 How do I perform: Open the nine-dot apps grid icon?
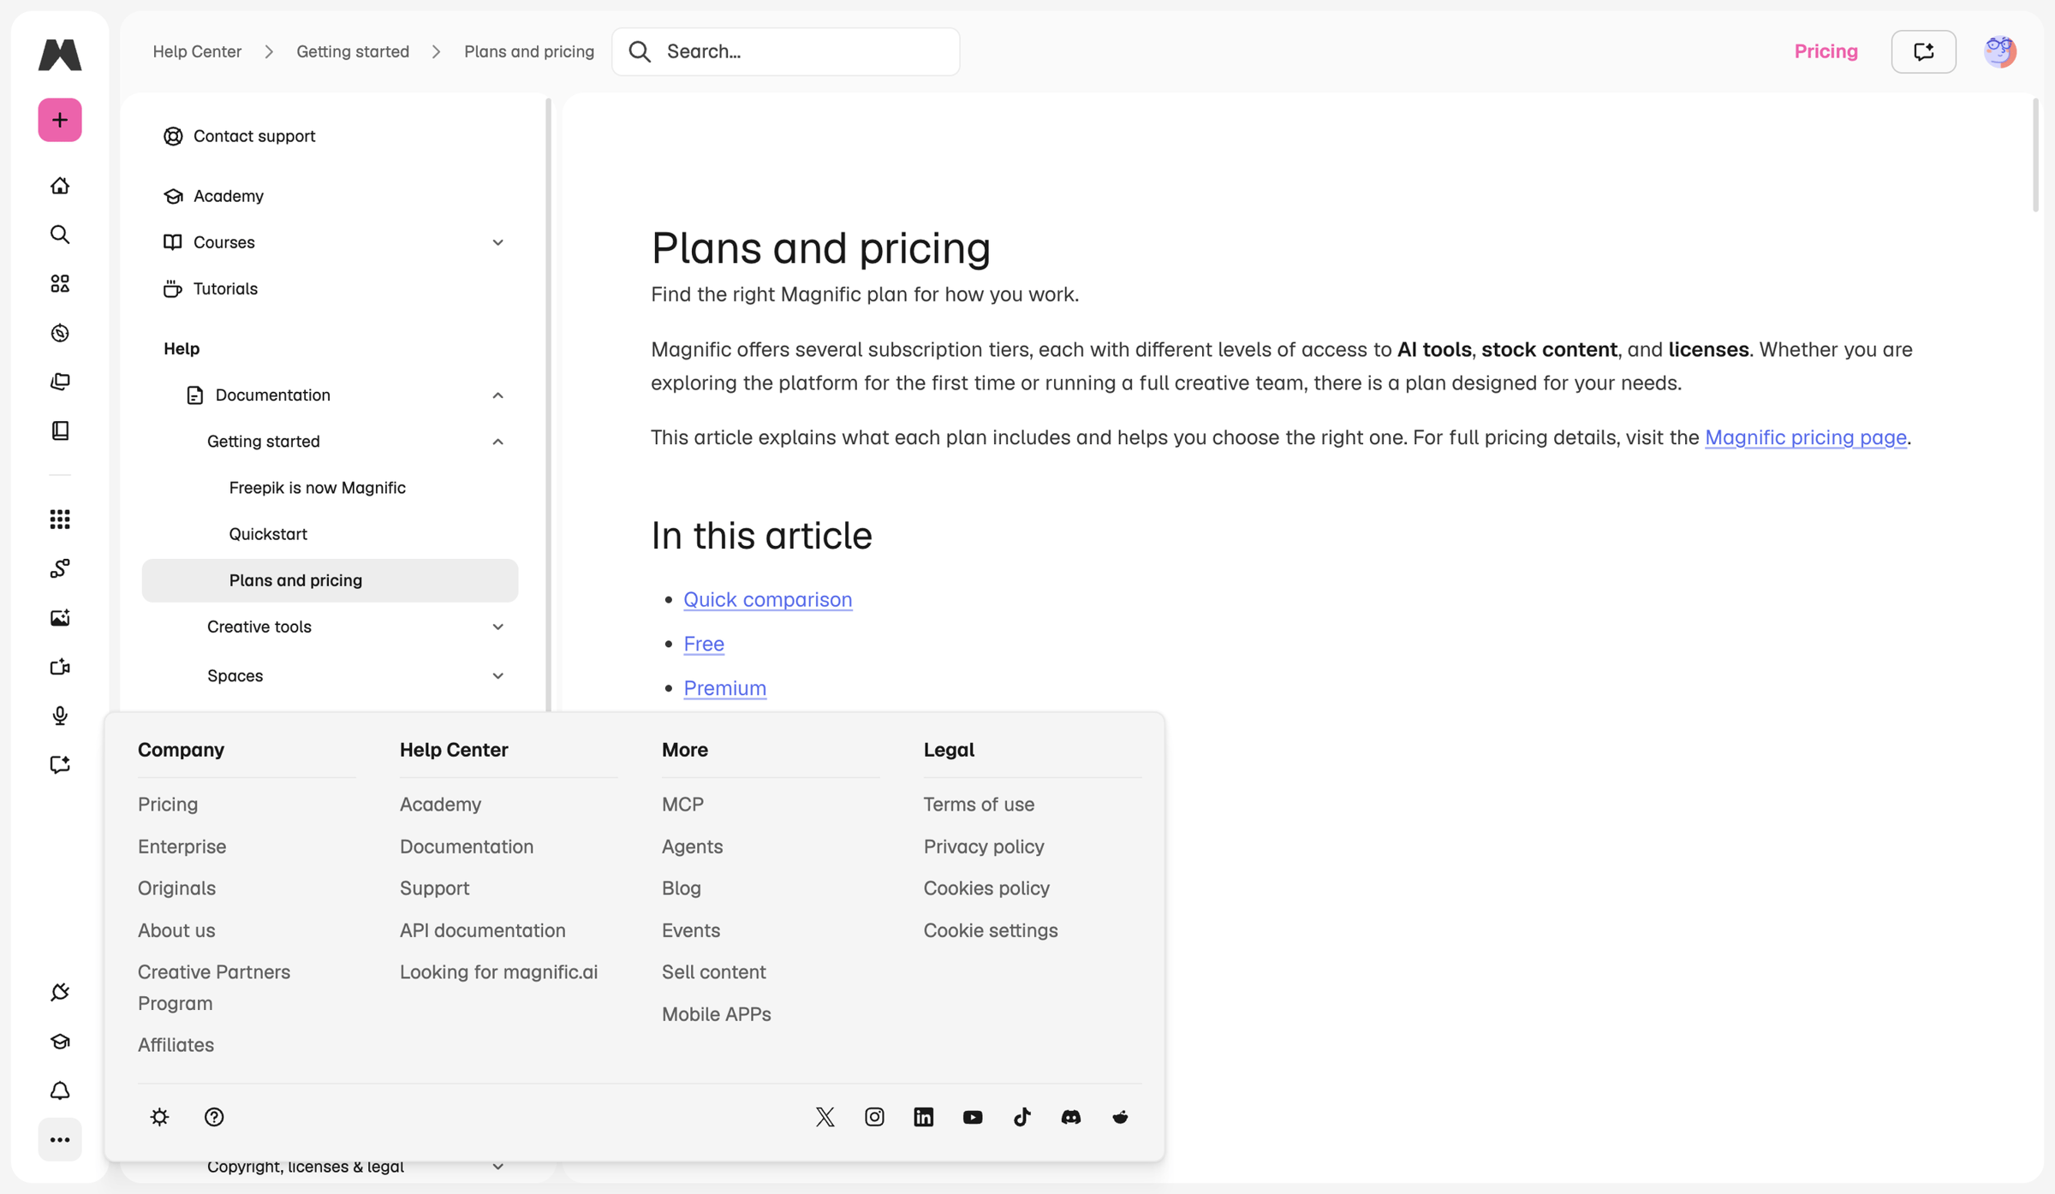60,519
